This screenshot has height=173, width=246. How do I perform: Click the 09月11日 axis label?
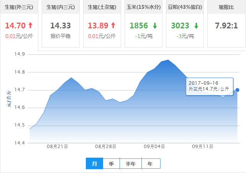(x=203, y=147)
